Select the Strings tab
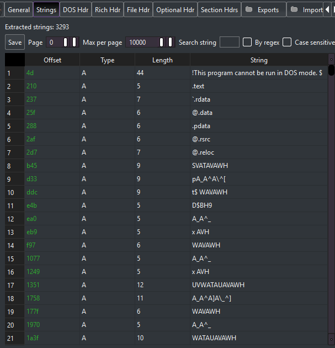The width and height of the screenshot is (335, 348). tap(46, 10)
